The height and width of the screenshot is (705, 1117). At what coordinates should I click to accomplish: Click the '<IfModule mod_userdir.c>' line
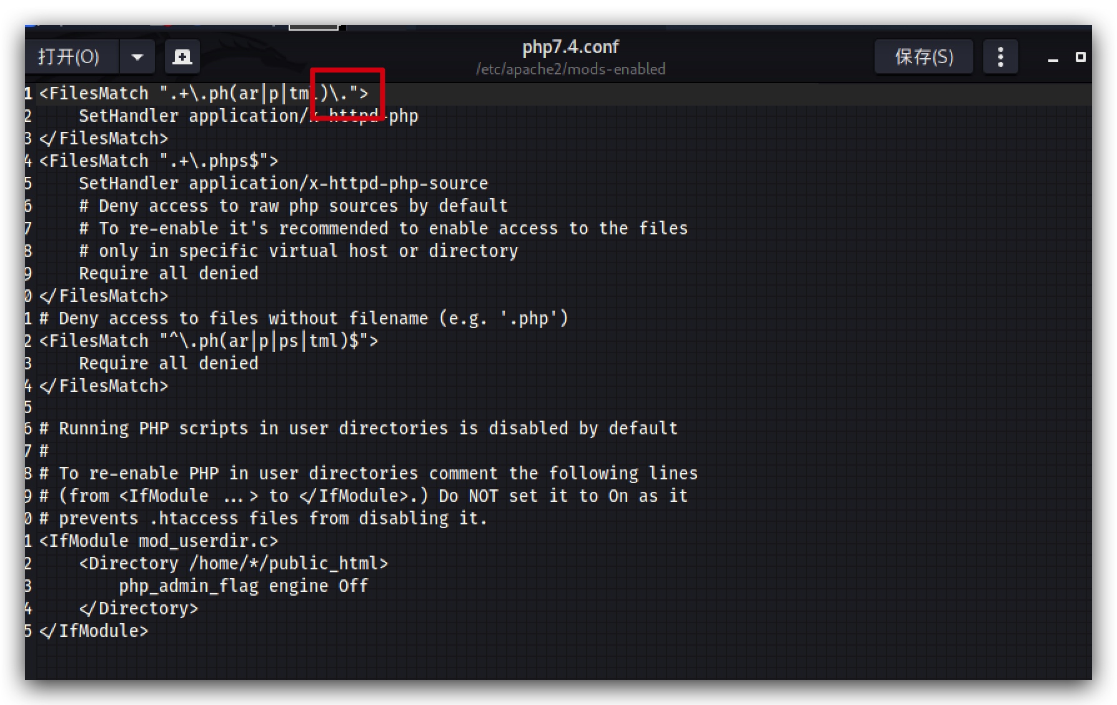(x=159, y=541)
